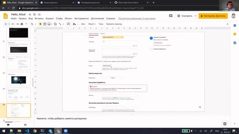Open the Google account avatar

pyautogui.click(x=233, y=16)
